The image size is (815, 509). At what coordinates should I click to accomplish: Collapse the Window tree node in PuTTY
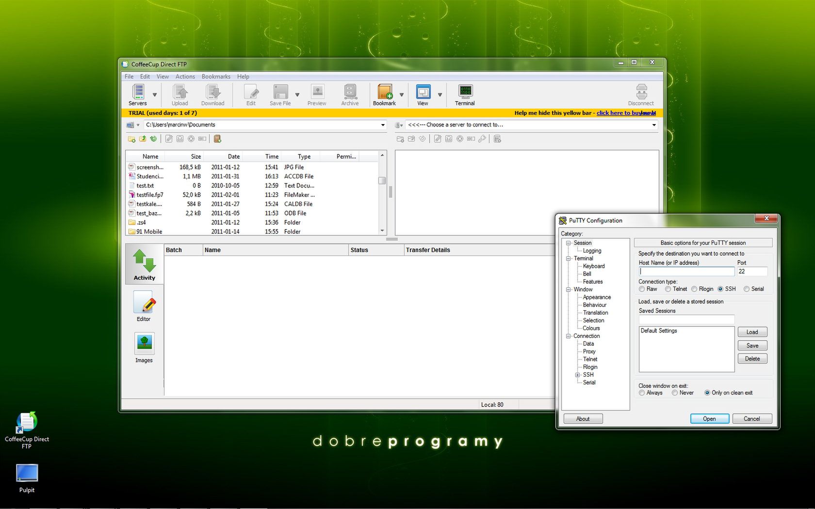point(568,289)
